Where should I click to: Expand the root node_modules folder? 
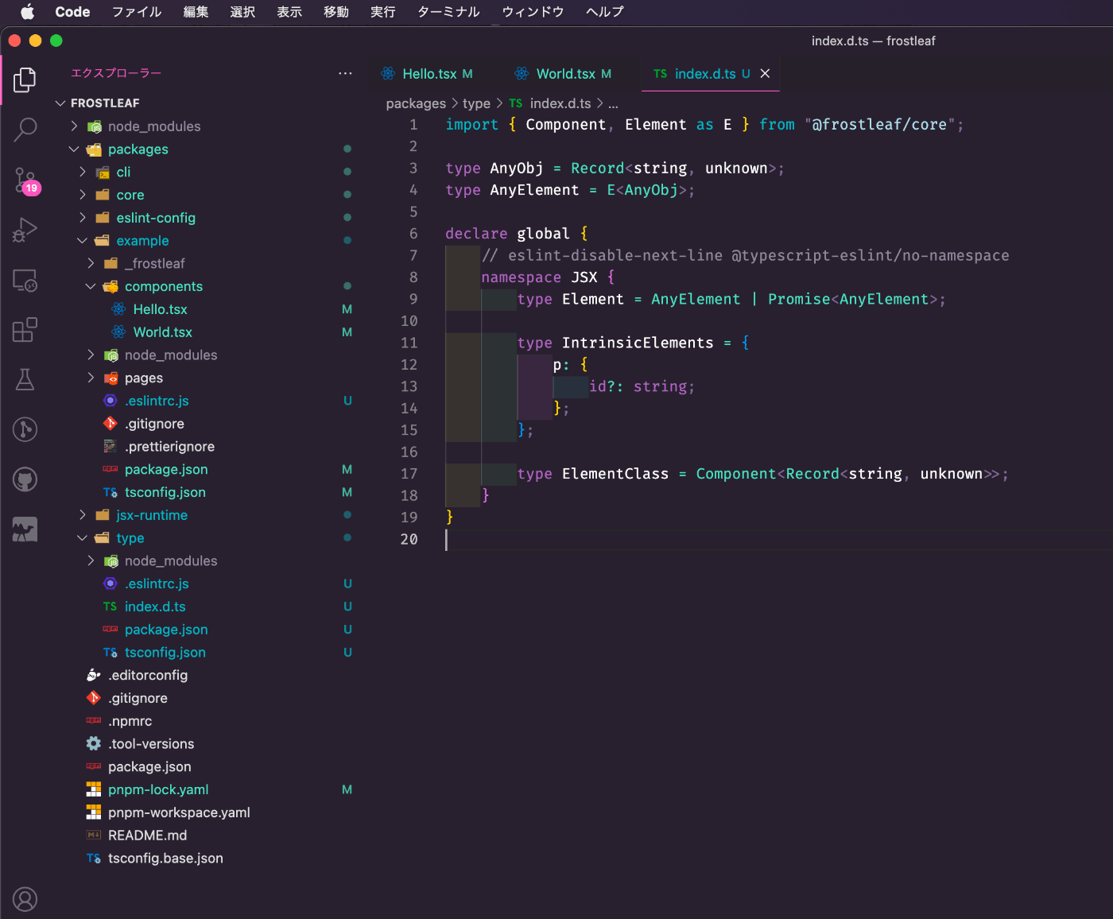[74, 126]
